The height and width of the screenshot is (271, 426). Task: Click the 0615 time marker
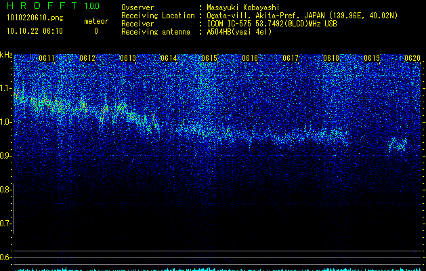tap(209, 58)
